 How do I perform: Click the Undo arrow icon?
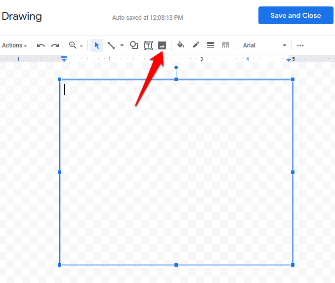(41, 45)
